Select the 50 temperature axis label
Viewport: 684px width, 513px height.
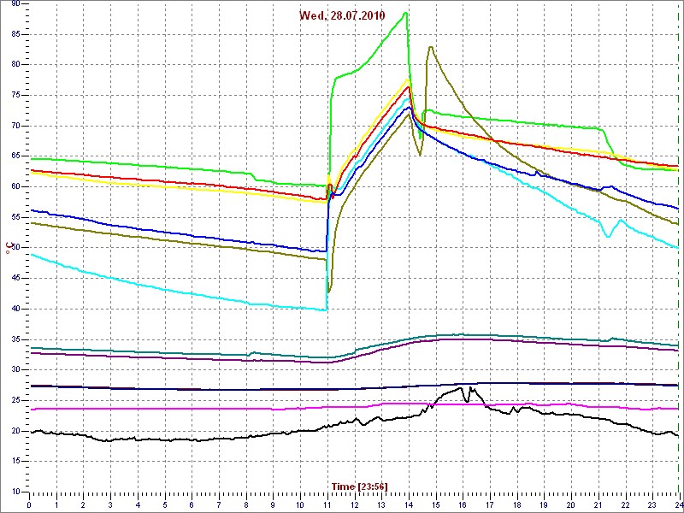(x=15, y=248)
